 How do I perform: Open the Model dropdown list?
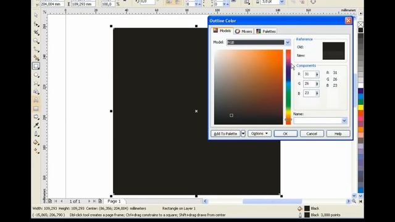coord(288,43)
